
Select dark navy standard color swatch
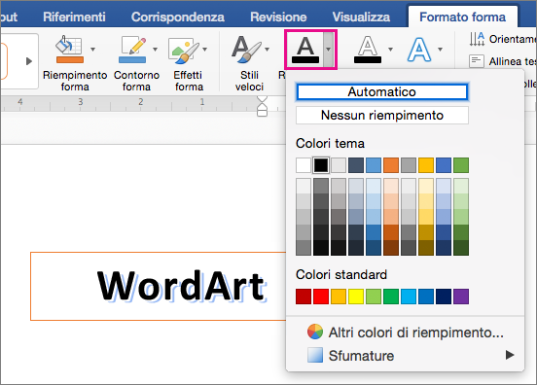tap(444, 297)
